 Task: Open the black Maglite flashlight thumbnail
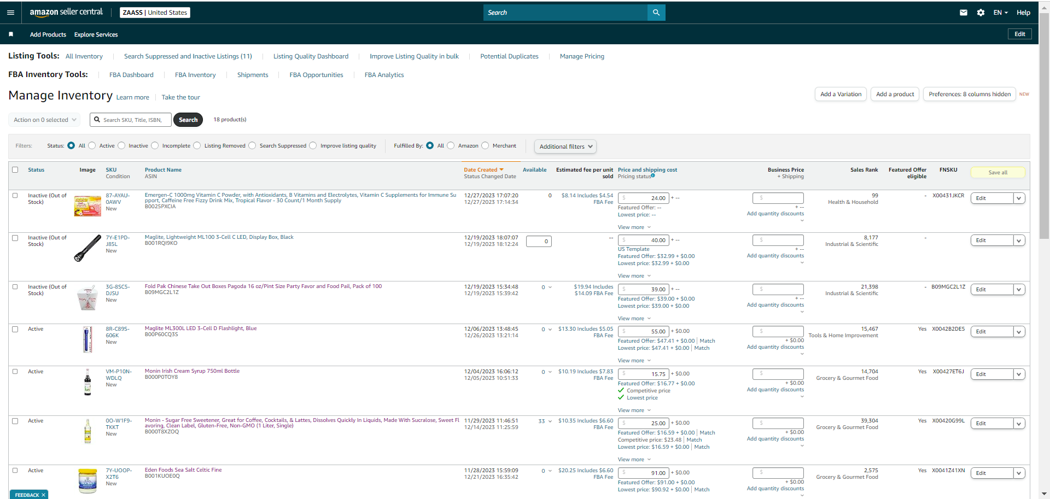point(87,249)
